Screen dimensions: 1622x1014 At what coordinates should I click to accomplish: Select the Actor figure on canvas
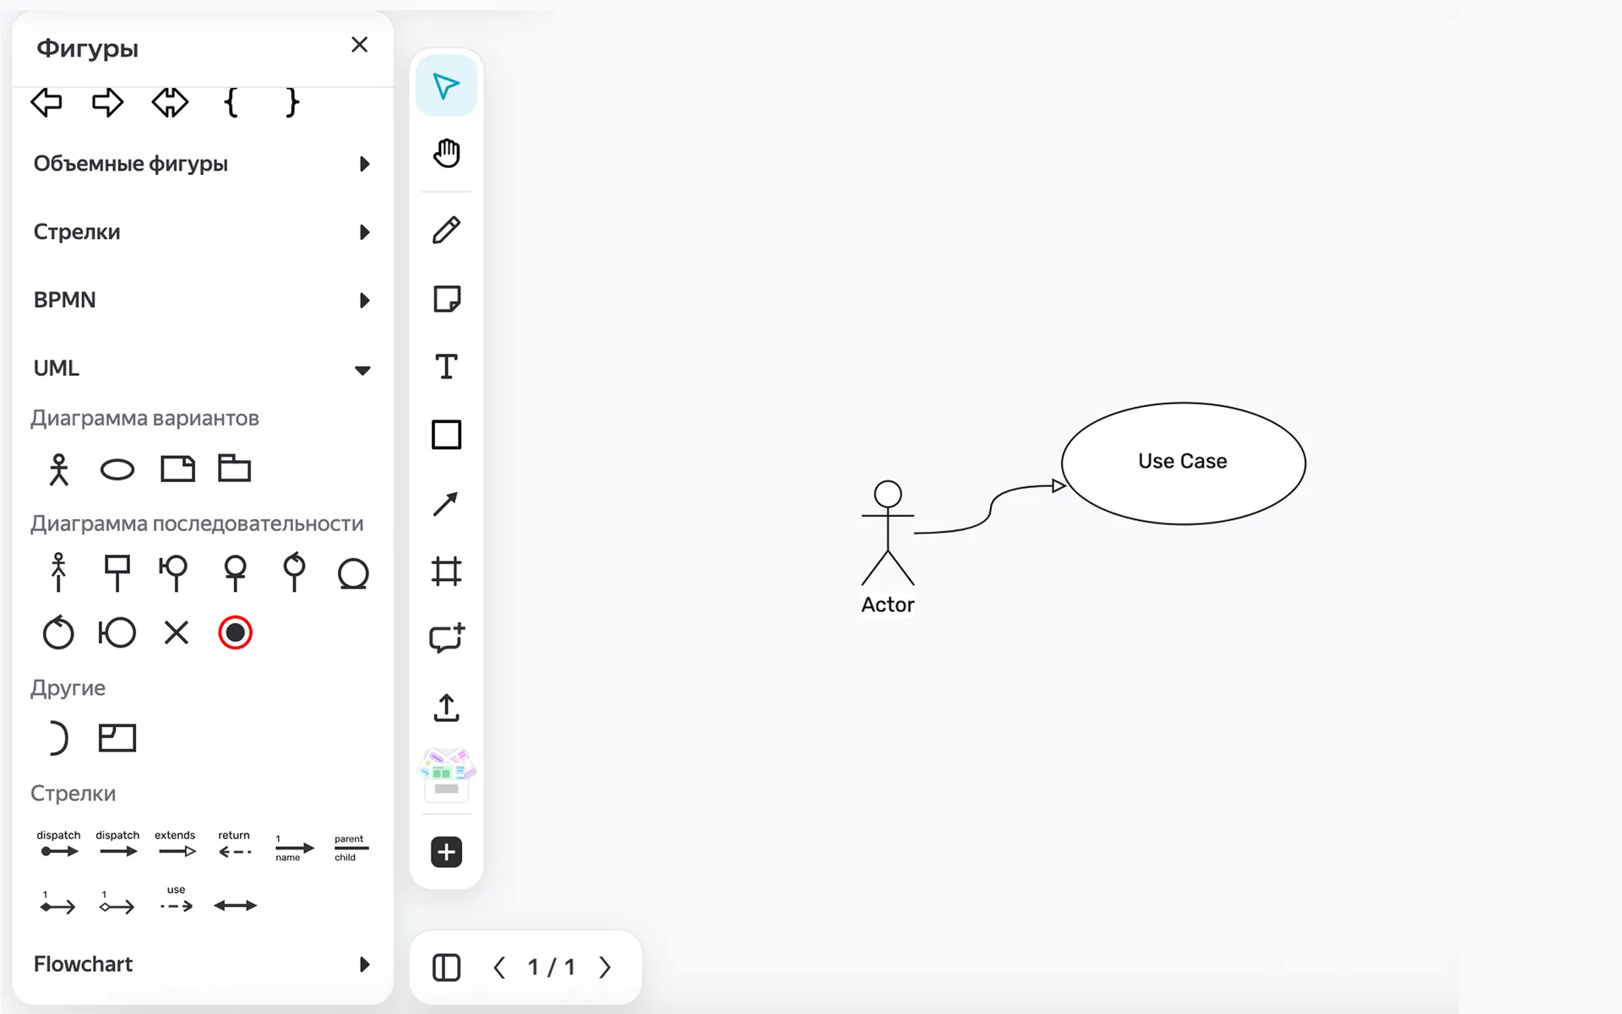click(887, 547)
